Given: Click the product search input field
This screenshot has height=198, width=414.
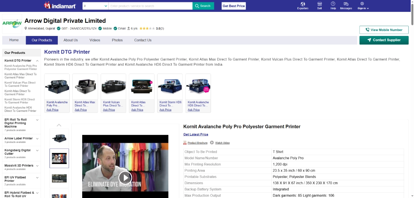Looking at the screenshot, I should click(150, 6).
